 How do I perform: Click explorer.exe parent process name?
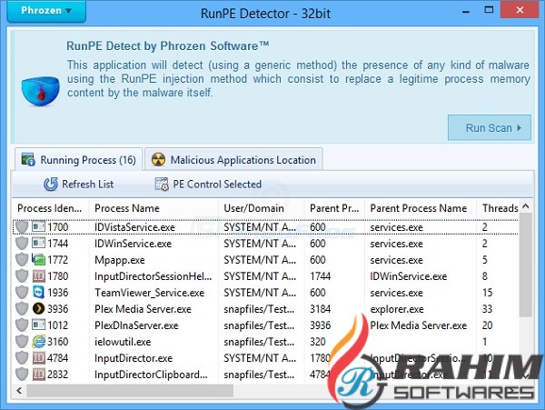(x=397, y=309)
